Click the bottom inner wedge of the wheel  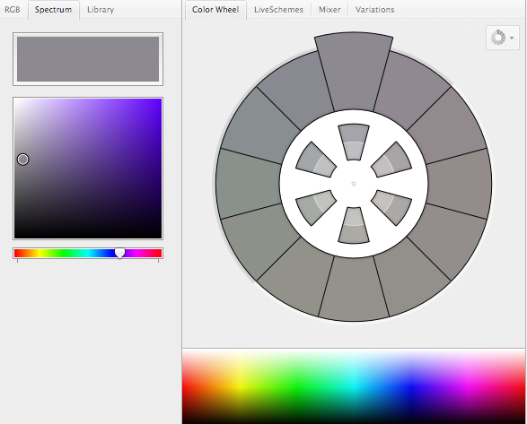(354, 225)
